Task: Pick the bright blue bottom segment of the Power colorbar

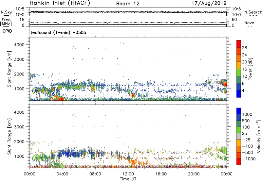Action: coord(239,94)
